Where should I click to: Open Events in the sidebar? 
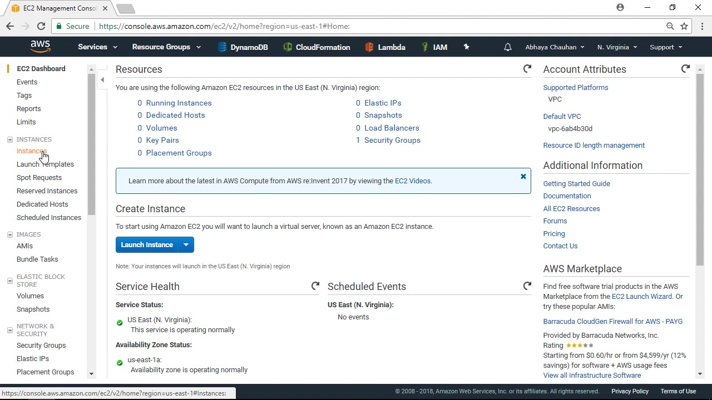tap(27, 82)
